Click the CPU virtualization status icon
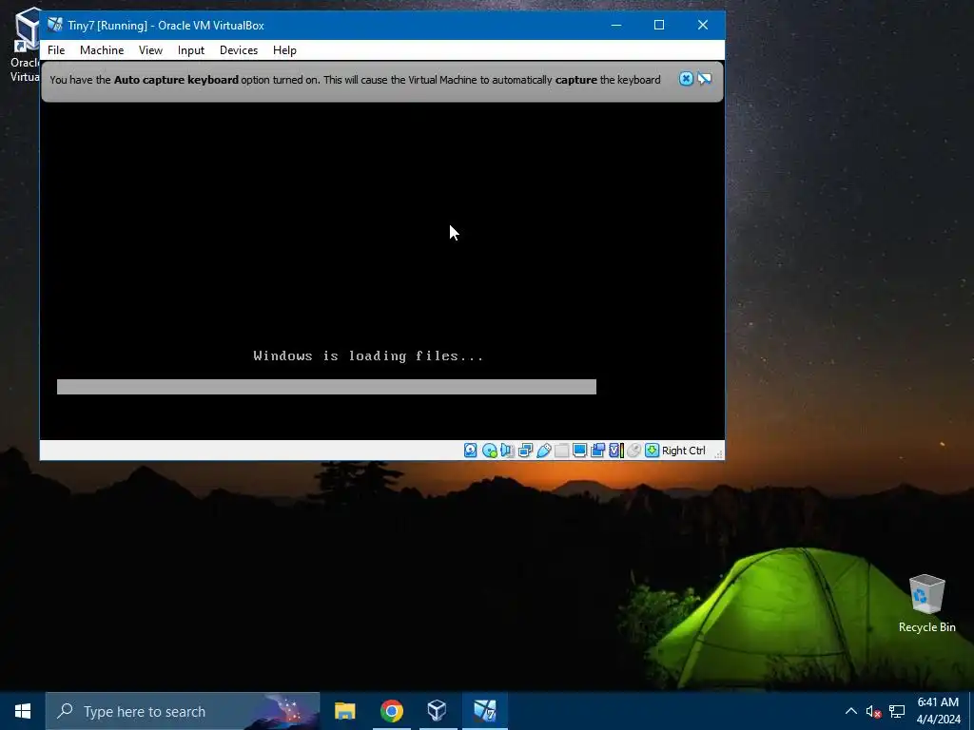 [615, 451]
